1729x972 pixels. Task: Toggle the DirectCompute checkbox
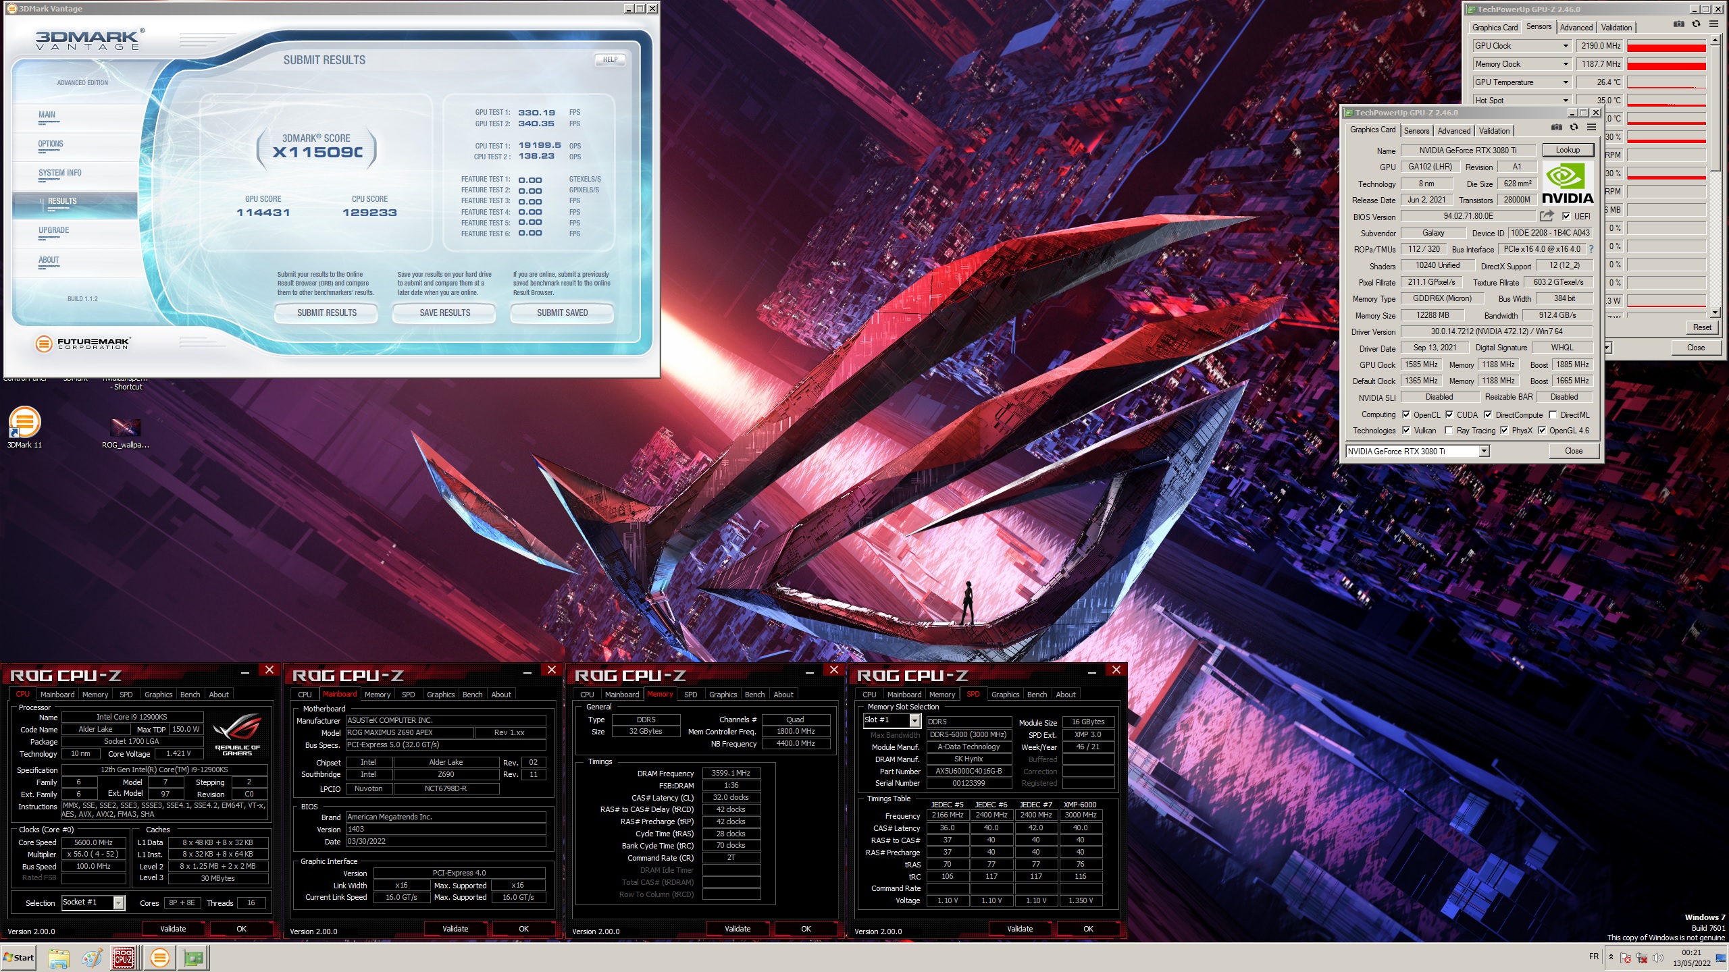(1487, 414)
